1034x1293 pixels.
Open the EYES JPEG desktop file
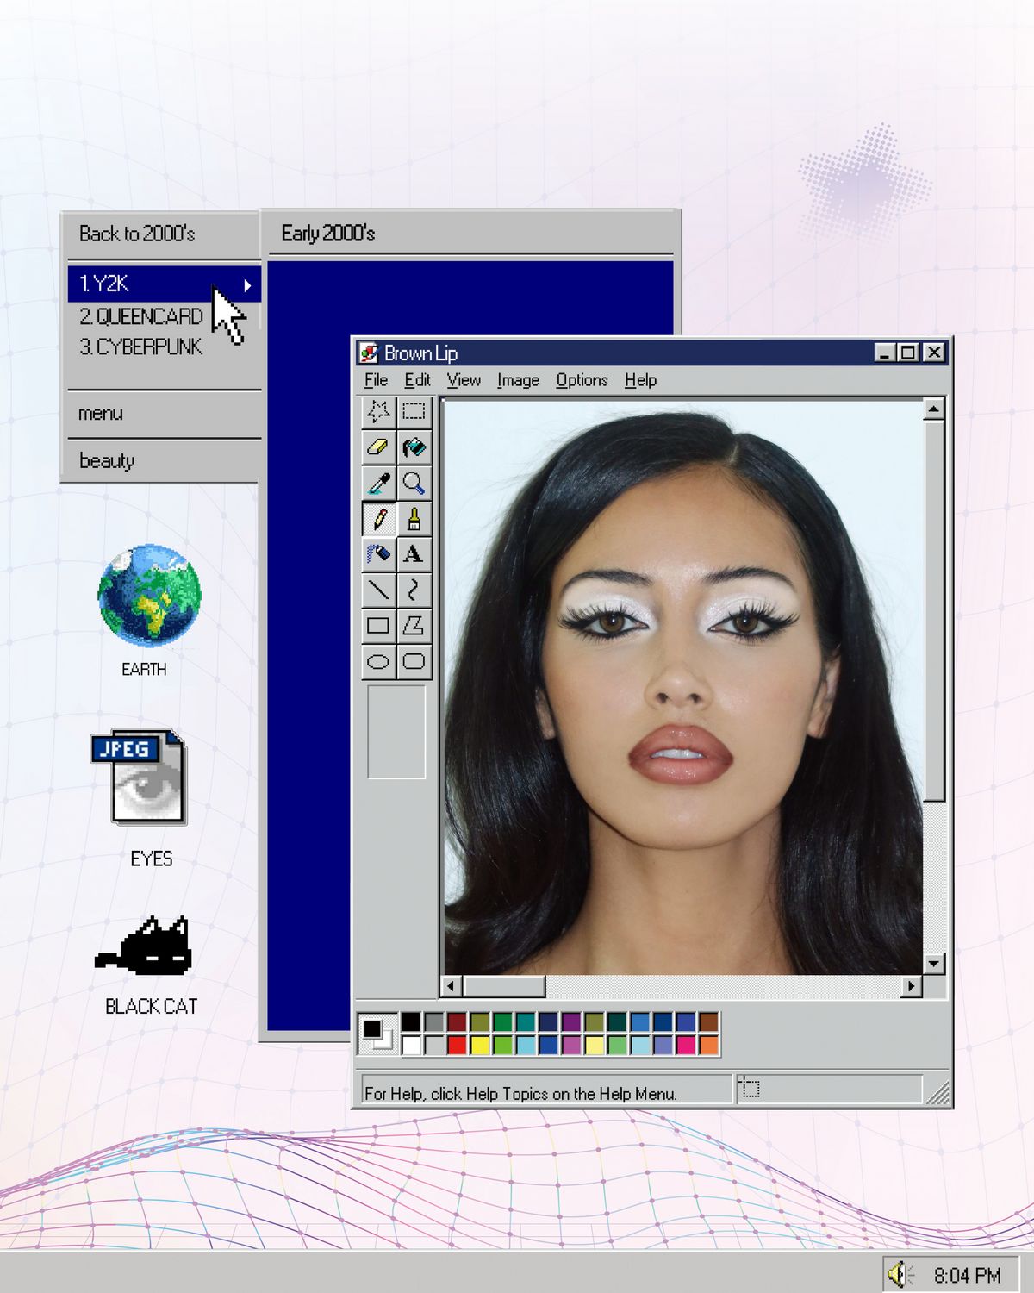click(140, 779)
